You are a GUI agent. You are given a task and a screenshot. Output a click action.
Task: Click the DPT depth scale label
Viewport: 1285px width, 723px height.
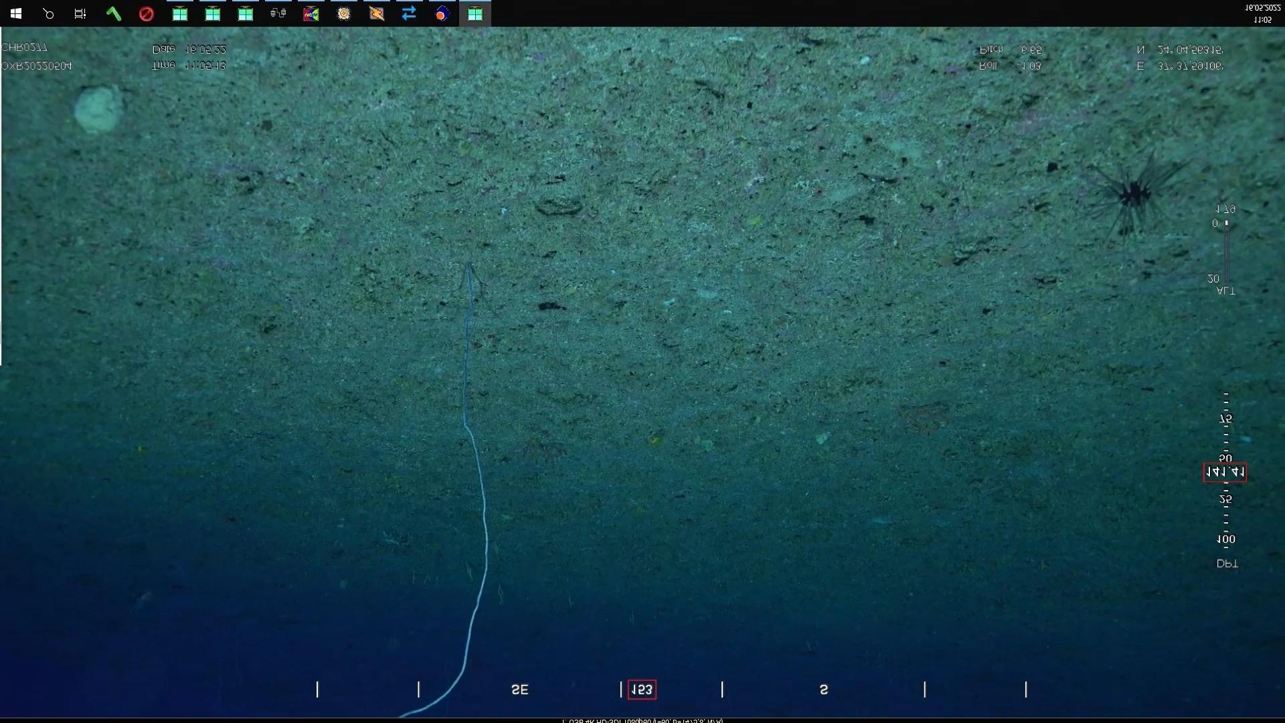click(1227, 564)
